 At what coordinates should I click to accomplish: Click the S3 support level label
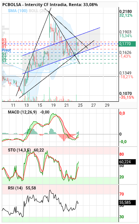coord(4,61)
